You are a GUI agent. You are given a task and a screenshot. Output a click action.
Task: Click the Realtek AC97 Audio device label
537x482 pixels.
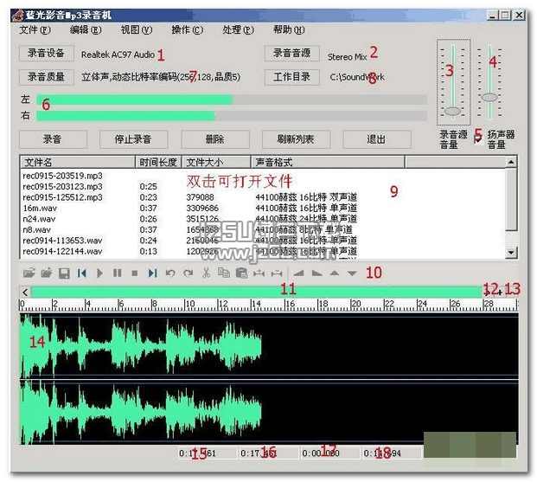click(x=118, y=55)
